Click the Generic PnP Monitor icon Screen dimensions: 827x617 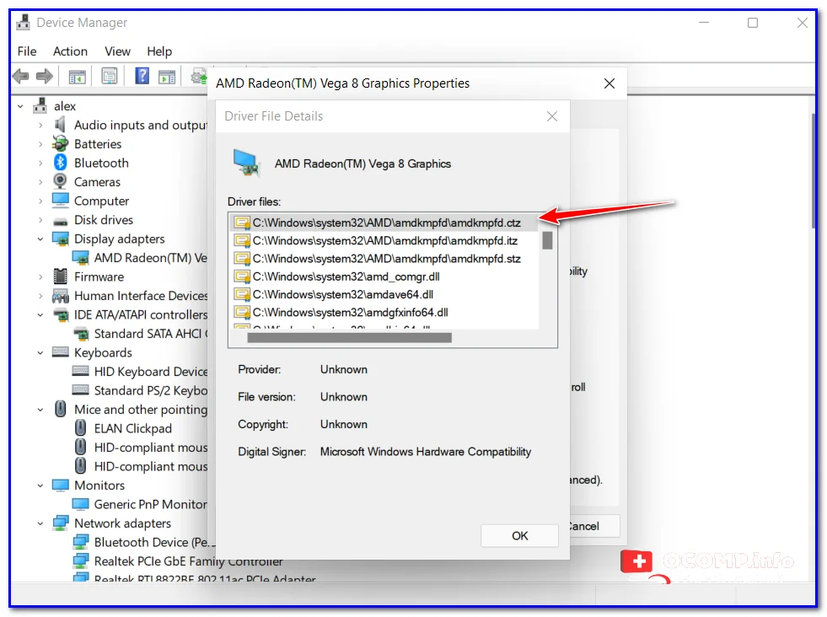pos(80,504)
